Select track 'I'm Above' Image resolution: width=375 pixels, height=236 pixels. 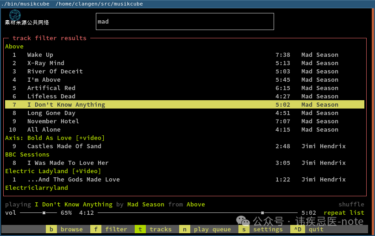click(x=185, y=80)
